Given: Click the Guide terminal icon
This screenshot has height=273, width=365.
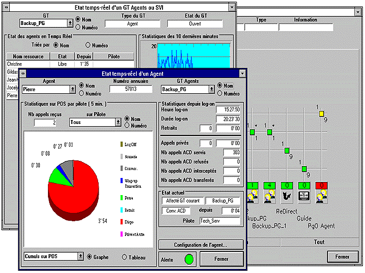Looking at the screenshot, I should click(x=305, y=196).
